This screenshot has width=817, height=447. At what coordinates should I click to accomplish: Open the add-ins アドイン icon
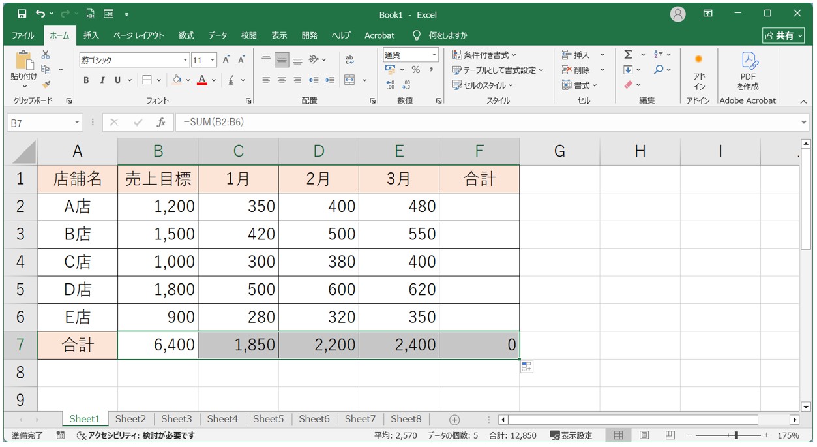pos(699,73)
